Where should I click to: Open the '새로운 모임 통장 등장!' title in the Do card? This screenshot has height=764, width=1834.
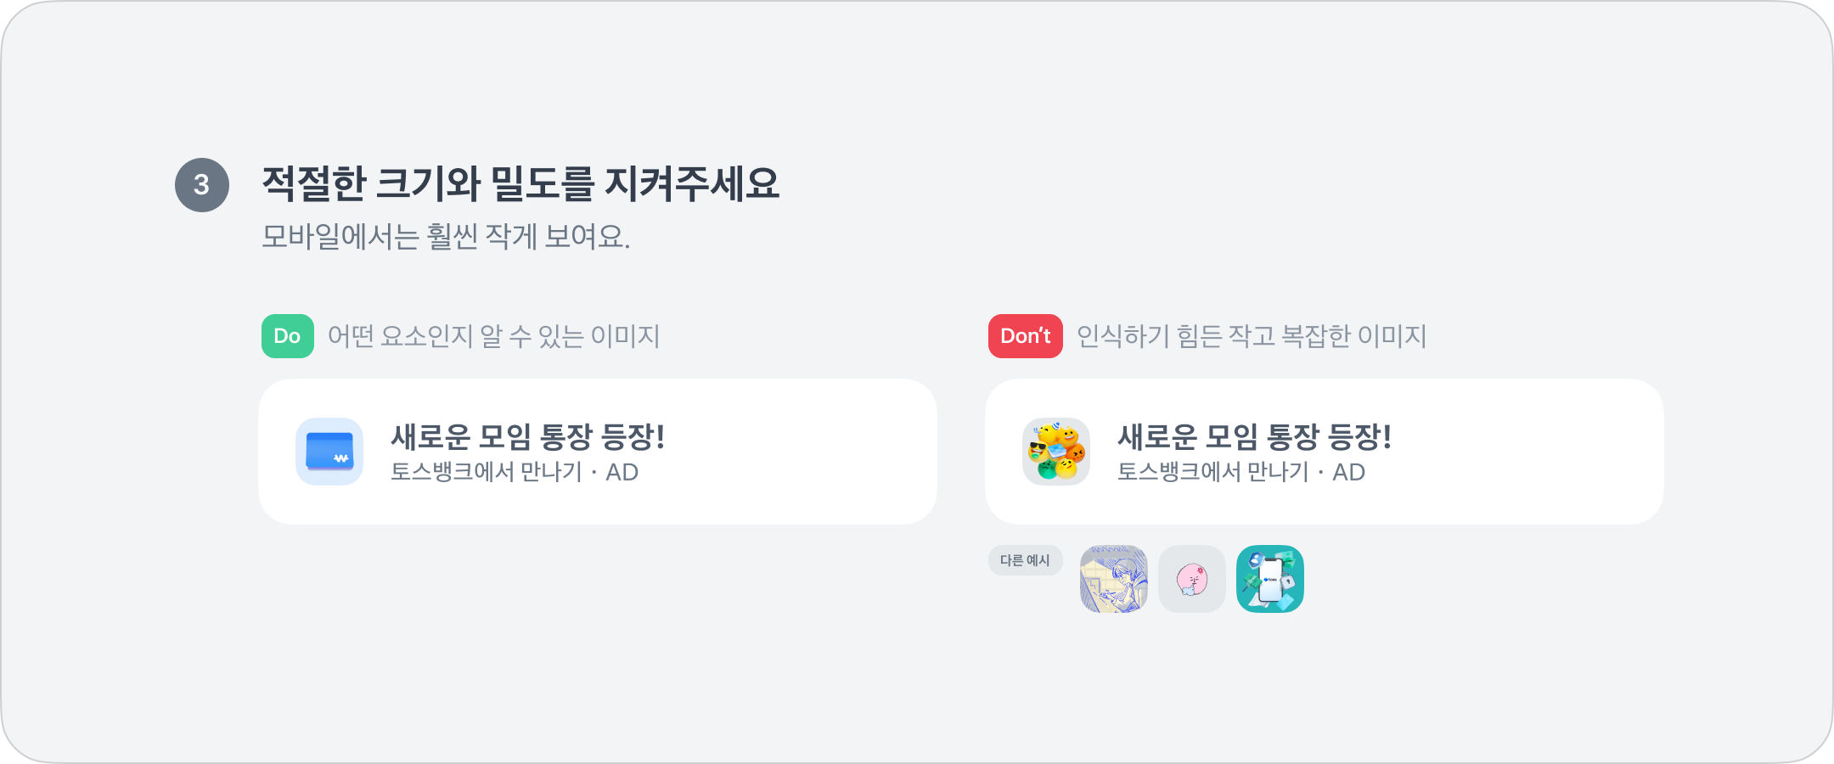(527, 437)
